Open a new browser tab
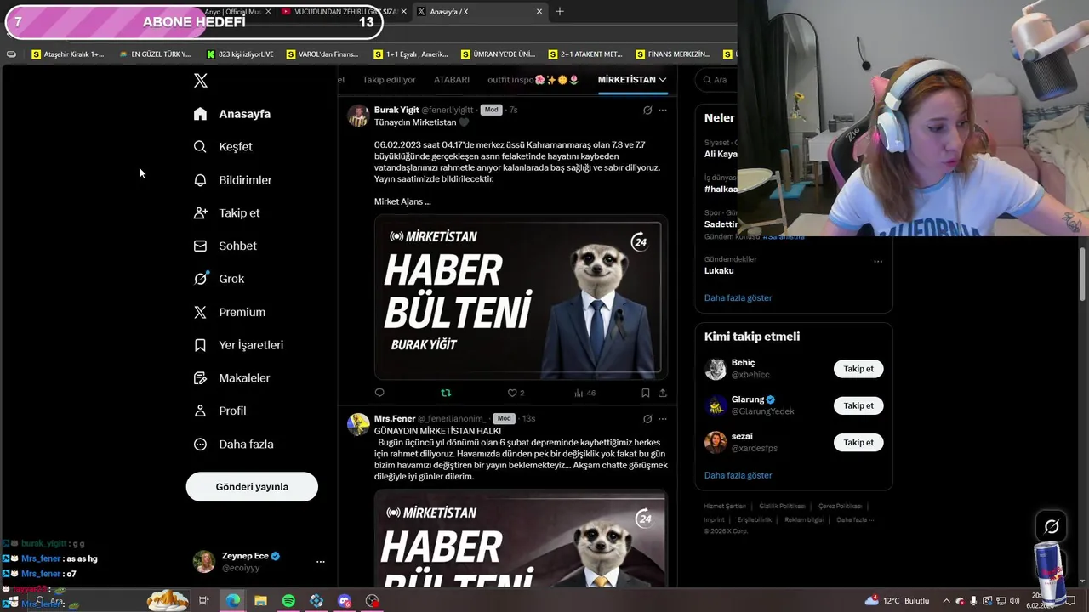Viewport: 1089px width, 612px height. [x=560, y=12]
